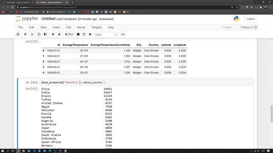This screenshot has width=273, height=153.
Task: Open the YouTube bookmark icon
Action: coord(17,12)
